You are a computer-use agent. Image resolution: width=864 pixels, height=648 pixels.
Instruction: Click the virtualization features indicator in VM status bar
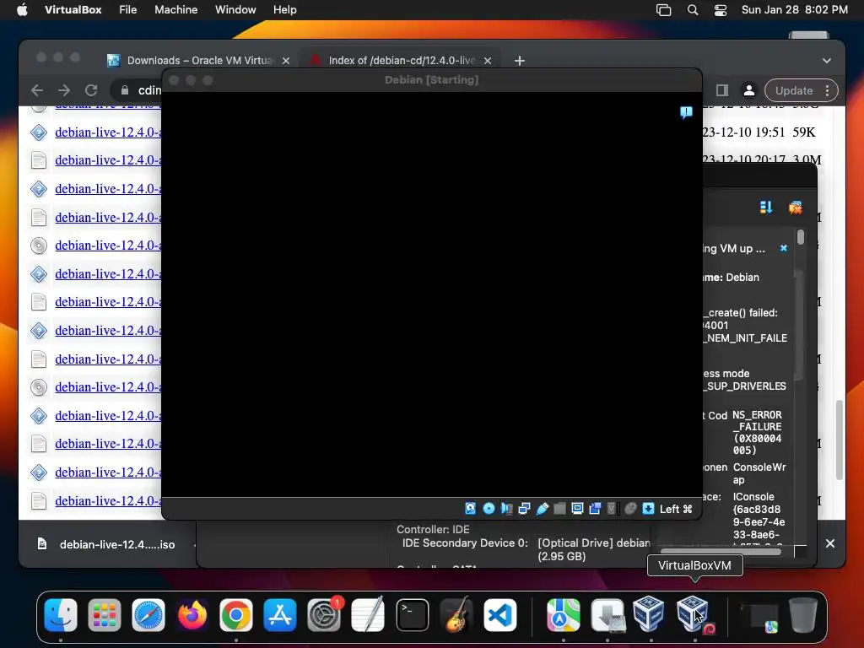612,509
